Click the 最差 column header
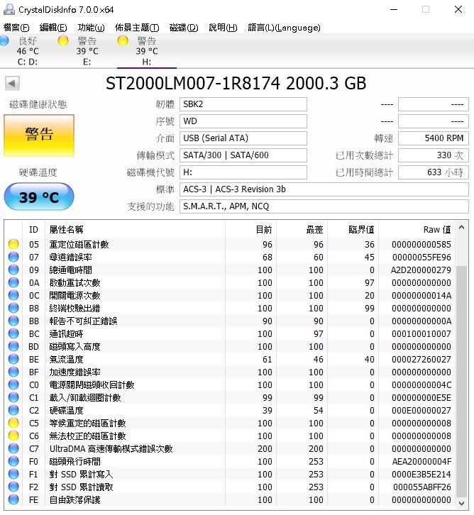This screenshot has height=515, width=474. pos(302,230)
